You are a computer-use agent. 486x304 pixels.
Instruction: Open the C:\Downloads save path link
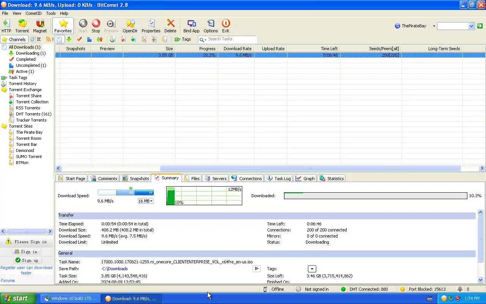(x=115, y=269)
